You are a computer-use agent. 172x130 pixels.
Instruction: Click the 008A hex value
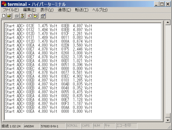[65, 41]
